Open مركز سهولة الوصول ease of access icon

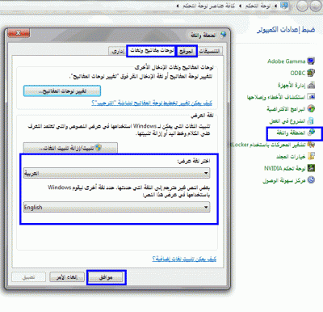(x=311, y=180)
